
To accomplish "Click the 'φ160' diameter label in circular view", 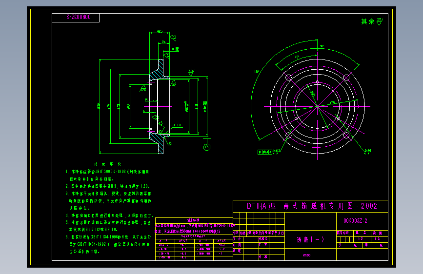I will 332,102.
